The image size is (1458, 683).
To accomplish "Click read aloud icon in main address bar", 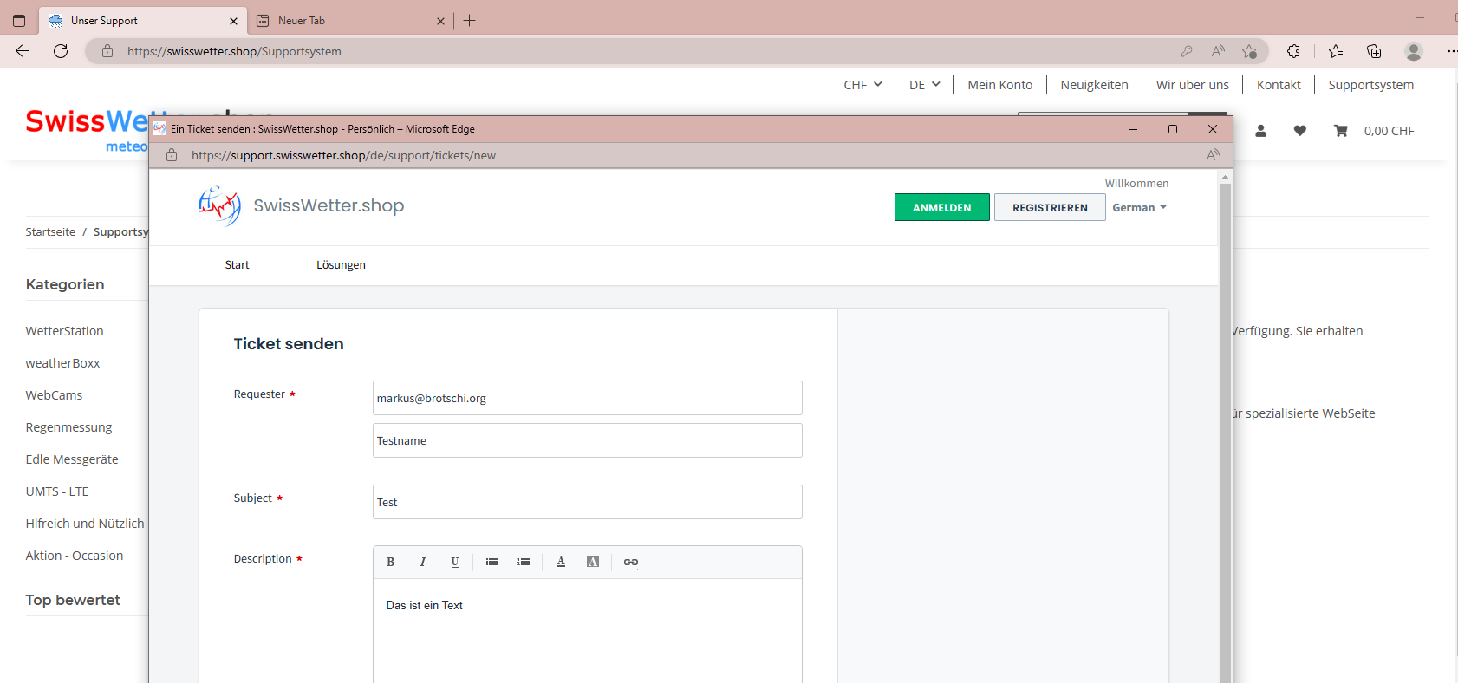I will coord(1218,51).
